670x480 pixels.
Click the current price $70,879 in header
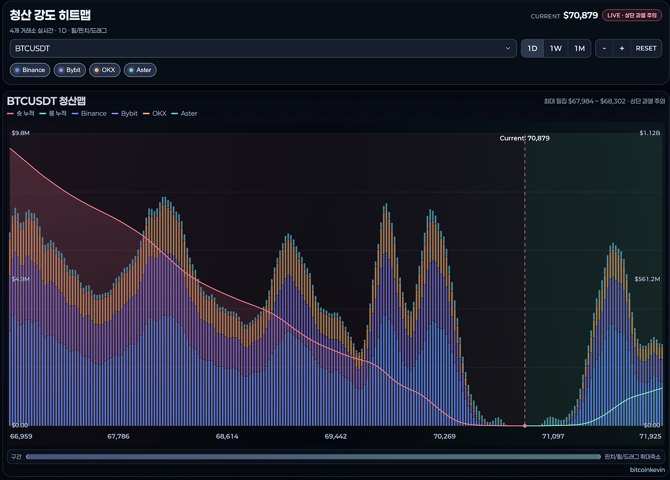(580, 16)
